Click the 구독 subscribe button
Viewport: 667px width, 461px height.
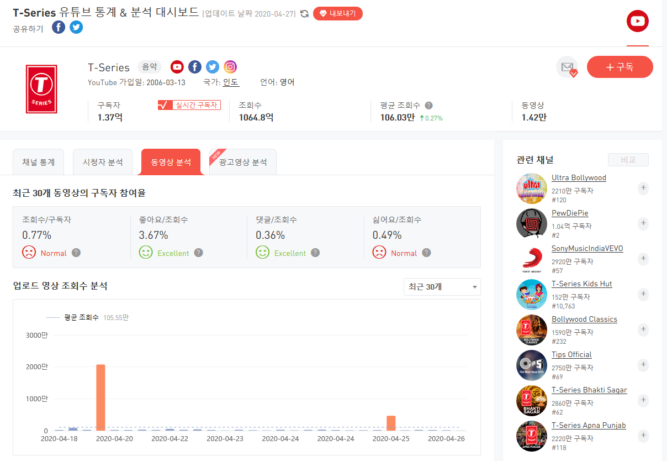620,67
